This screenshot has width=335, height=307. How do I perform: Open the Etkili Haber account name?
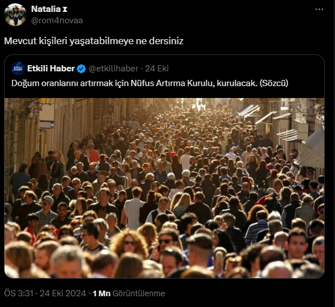[x=51, y=69]
